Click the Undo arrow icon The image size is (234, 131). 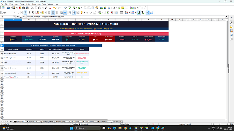(x=54, y=8)
